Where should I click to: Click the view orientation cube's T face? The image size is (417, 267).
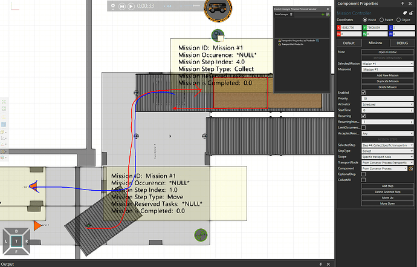tap(18, 241)
